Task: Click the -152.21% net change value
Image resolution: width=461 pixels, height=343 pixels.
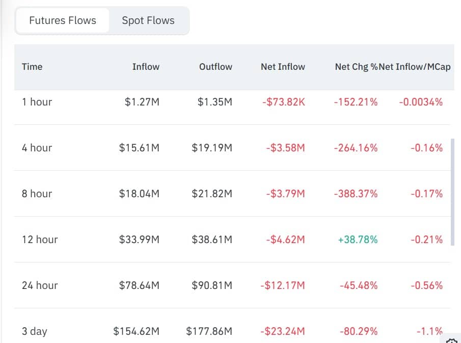Action: coord(356,102)
